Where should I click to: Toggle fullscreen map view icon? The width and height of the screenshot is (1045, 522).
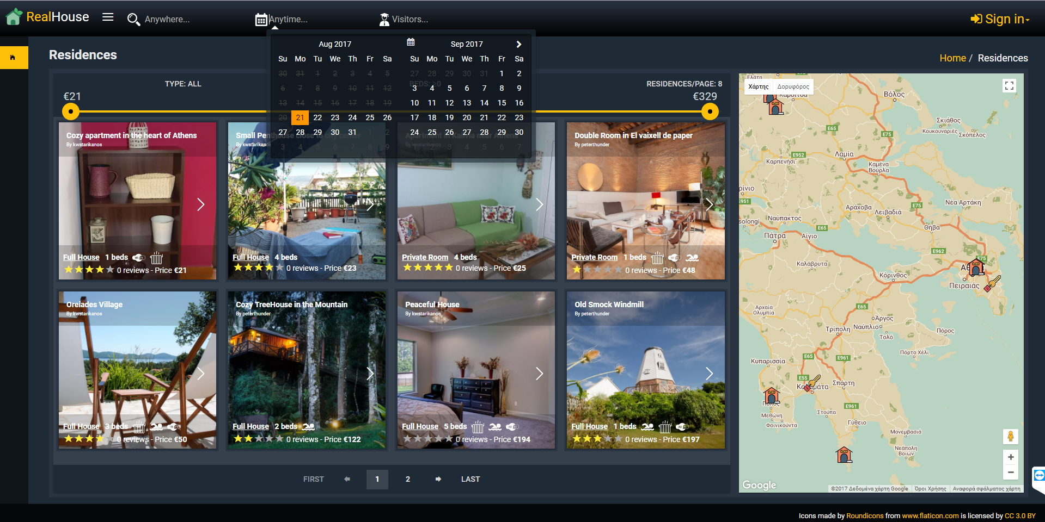[1010, 86]
